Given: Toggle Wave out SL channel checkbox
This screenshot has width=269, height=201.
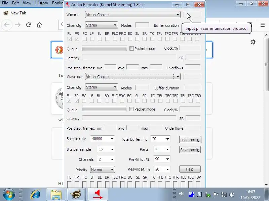Looking at the screenshot, I should 137,101.
